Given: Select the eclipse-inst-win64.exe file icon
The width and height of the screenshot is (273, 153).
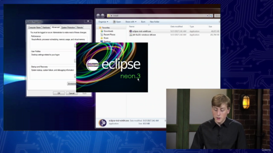Looking at the screenshot, I should (x=131, y=31).
